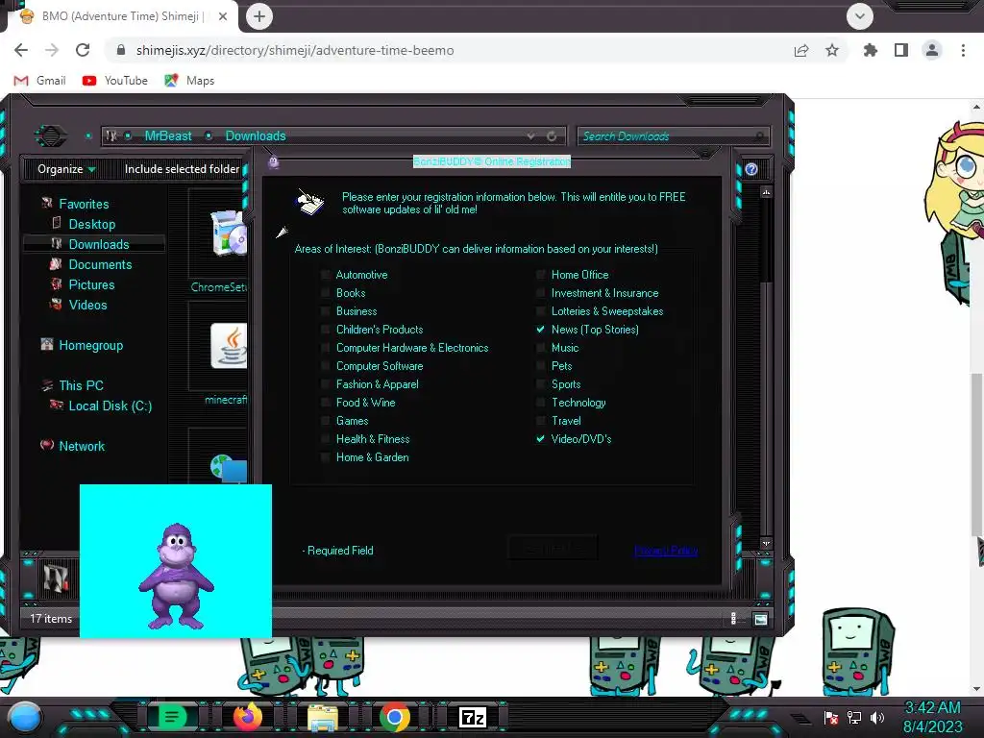
Task: Open 7-Zip from the taskbar
Action: pos(473,717)
